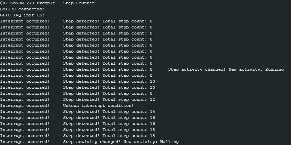Image resolution: width=291 pixels, height=145 pixels.
Task: Click the very last "Interrupt occurred!" text
Action: pyautogui.click(x=25, y=142)
